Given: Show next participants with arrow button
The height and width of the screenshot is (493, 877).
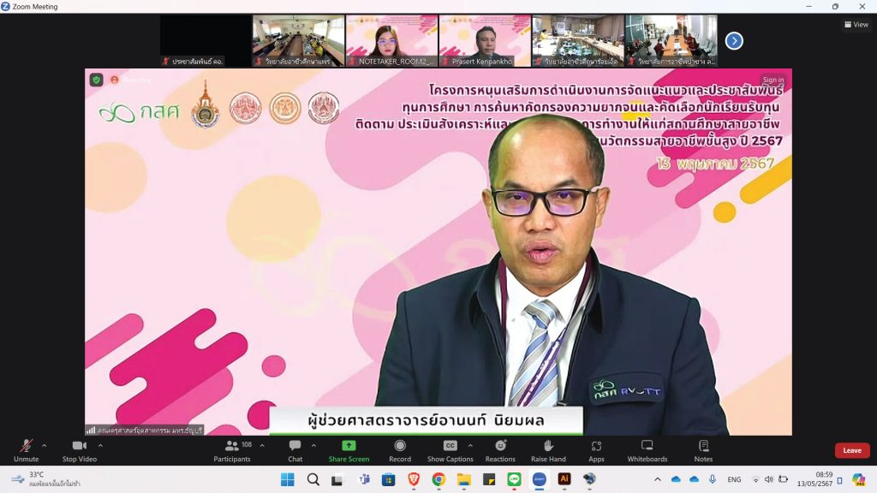Looking at the screenshot, I should point(734,41).
